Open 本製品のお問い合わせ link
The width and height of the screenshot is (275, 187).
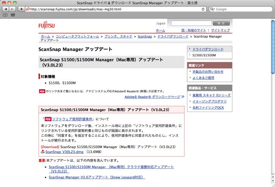click(208, 71)
